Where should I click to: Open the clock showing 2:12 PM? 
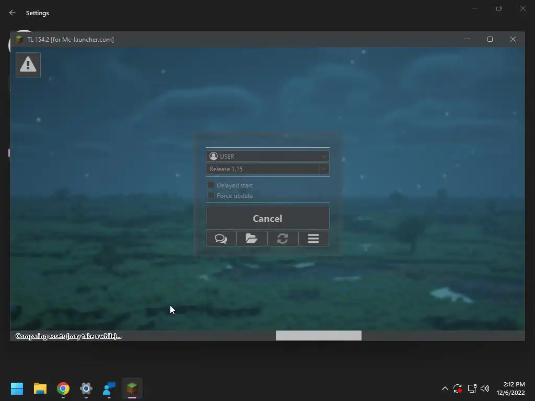point(510,388)
